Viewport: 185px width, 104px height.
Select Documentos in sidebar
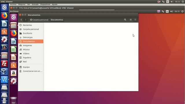pos(31,41)
